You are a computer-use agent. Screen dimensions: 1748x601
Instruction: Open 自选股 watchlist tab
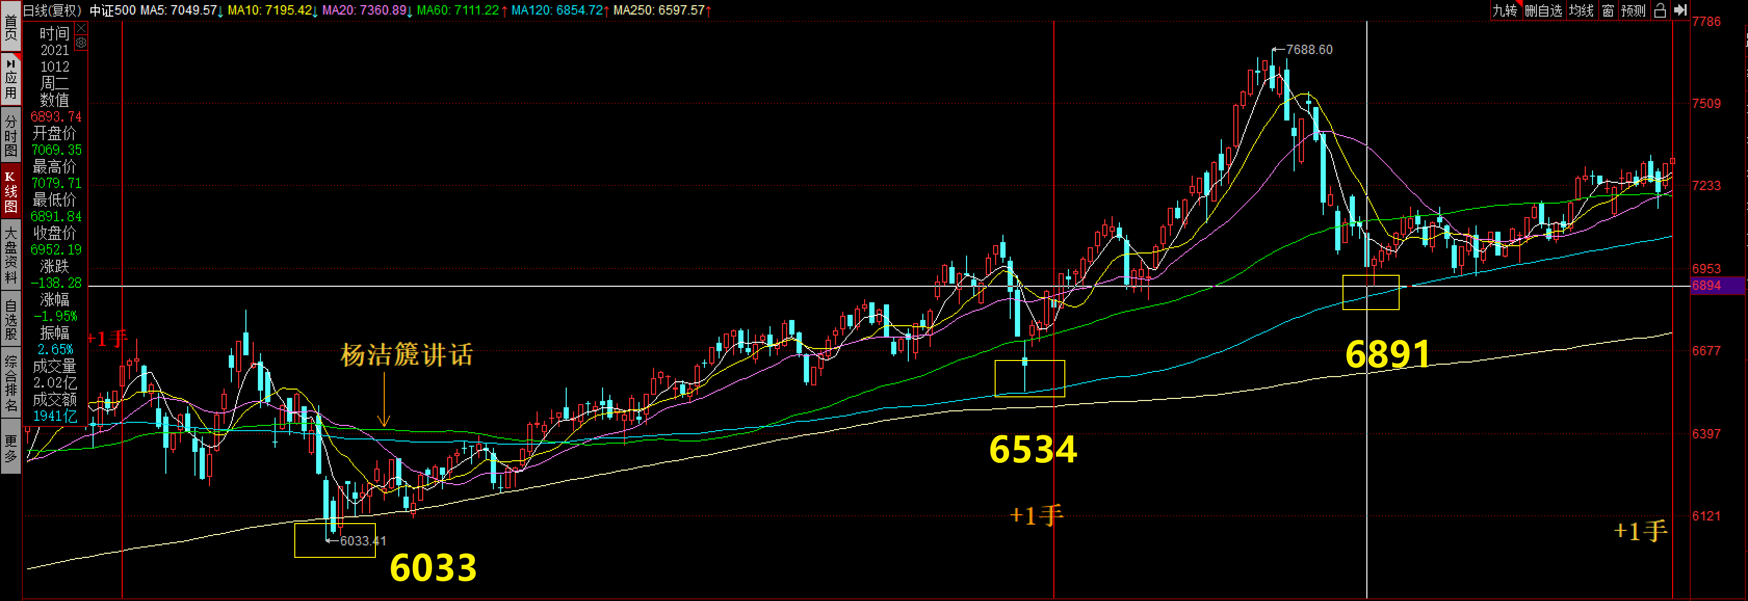tap(11, 319)
